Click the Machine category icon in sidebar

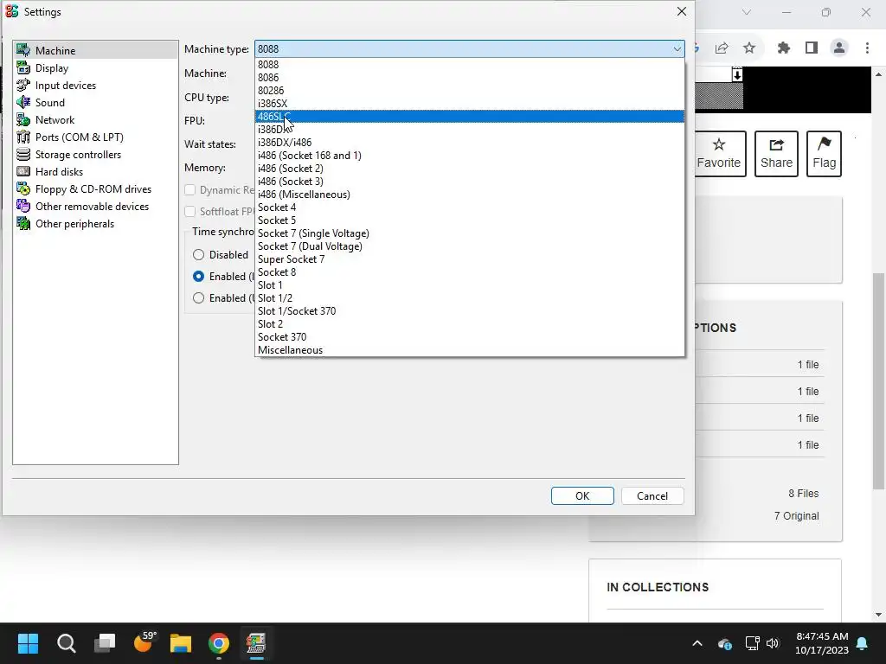[x=23, y=50]
